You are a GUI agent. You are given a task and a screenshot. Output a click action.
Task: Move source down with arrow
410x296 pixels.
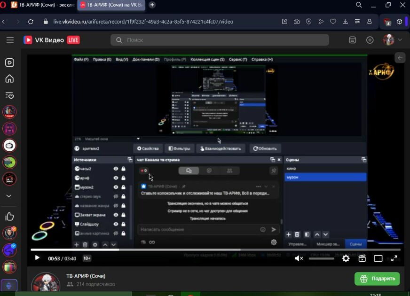113,244
